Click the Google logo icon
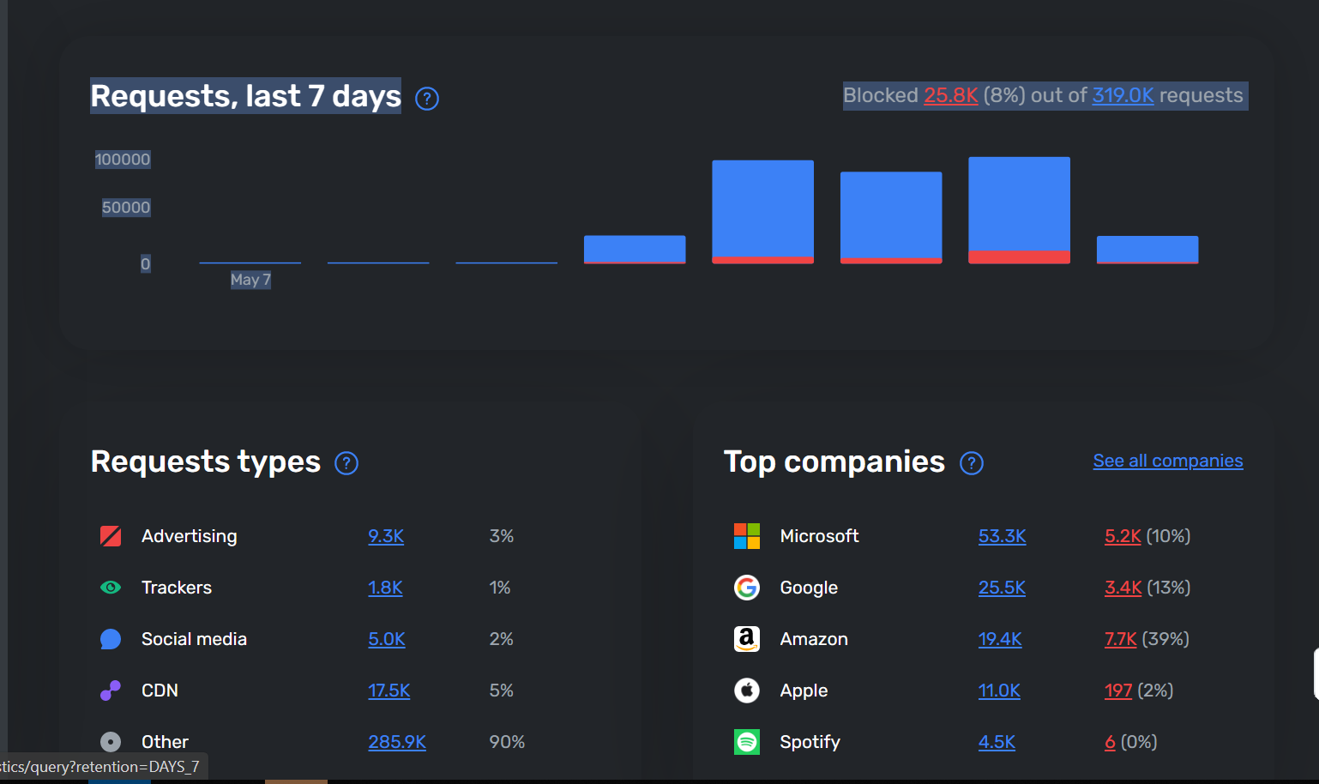 click(x=747, y=588)
